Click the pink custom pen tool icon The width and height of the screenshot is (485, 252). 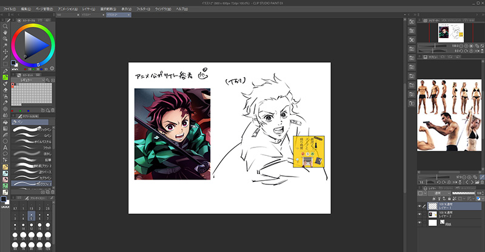coord(5,179)
